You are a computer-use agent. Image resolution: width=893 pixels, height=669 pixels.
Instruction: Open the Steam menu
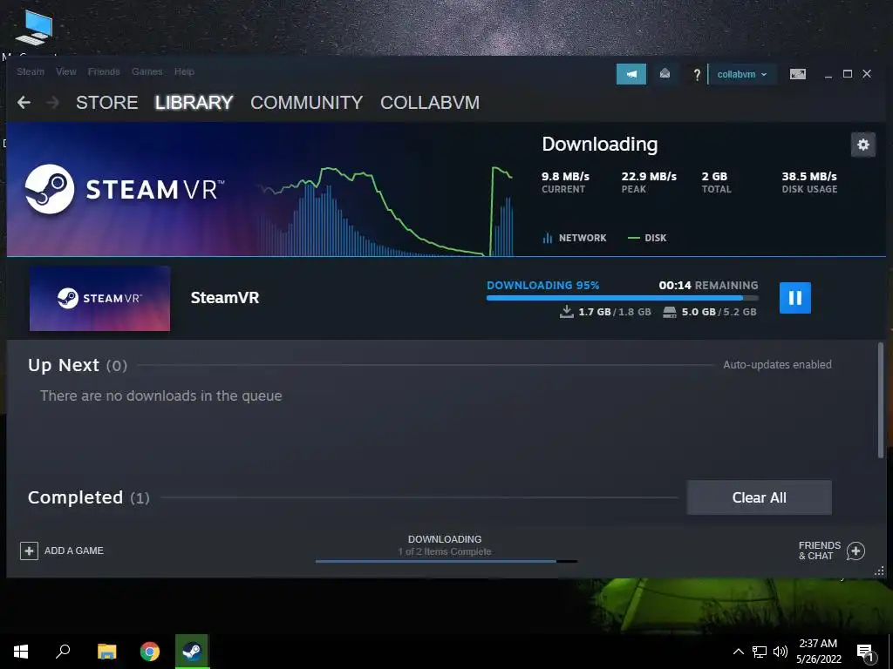click(31, 71)
